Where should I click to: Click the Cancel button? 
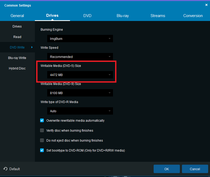195,169
